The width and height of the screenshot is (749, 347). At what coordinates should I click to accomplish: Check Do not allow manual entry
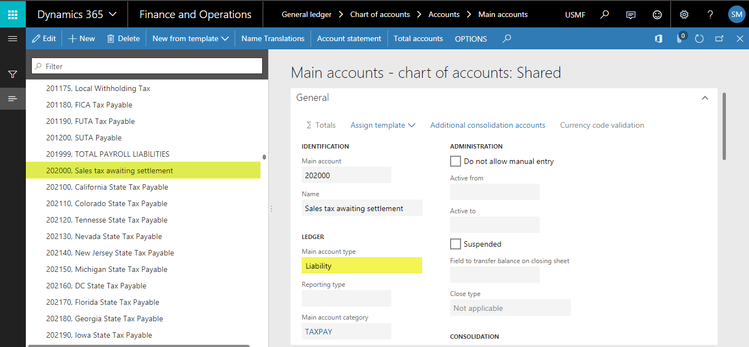point(455,161)
